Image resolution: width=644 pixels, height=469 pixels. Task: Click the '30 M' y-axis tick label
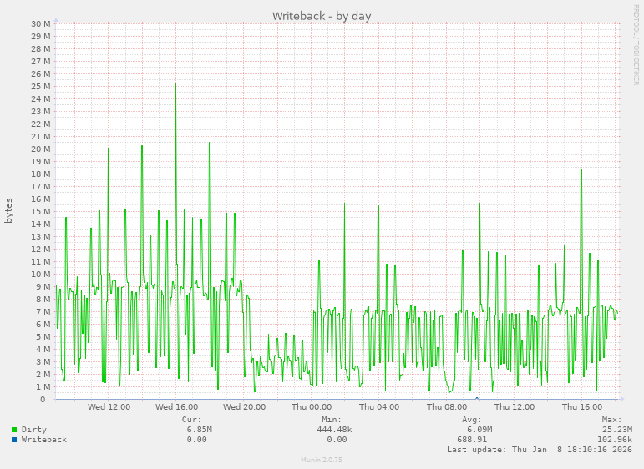tap(41, 24)
